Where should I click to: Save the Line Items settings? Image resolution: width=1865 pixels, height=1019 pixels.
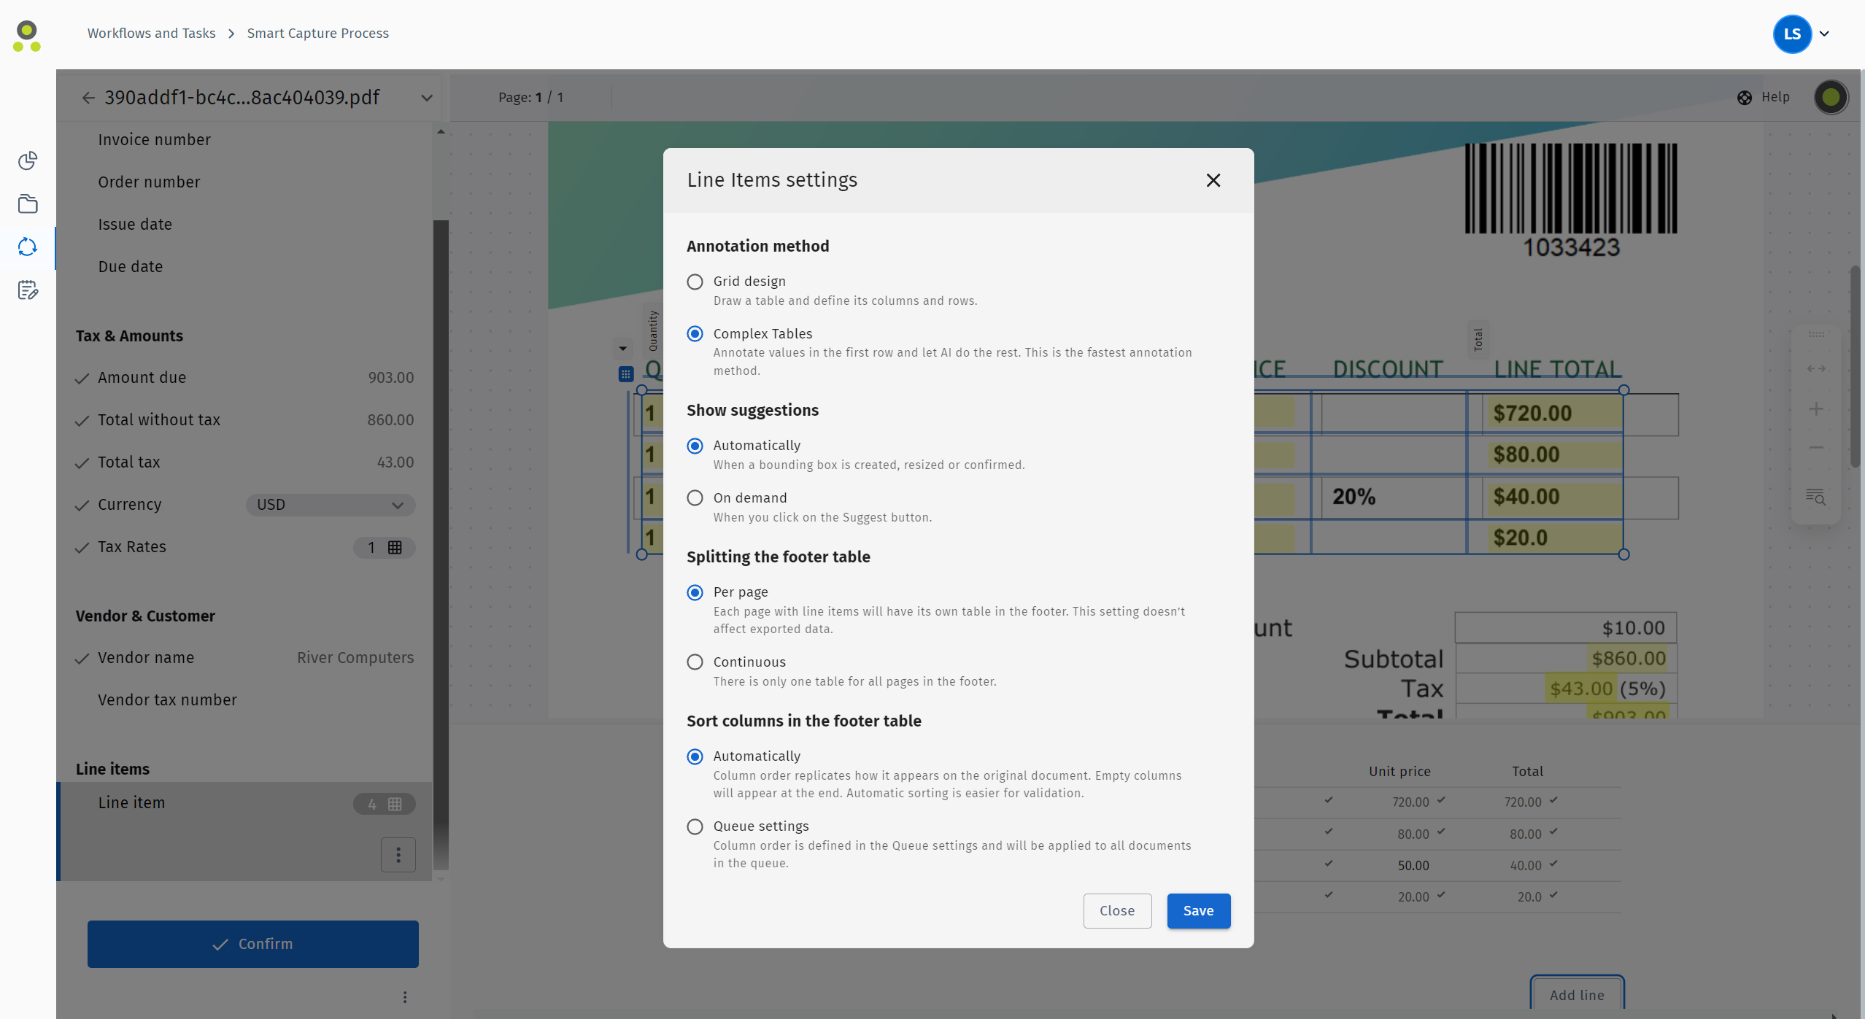(x=1198, y=911)
